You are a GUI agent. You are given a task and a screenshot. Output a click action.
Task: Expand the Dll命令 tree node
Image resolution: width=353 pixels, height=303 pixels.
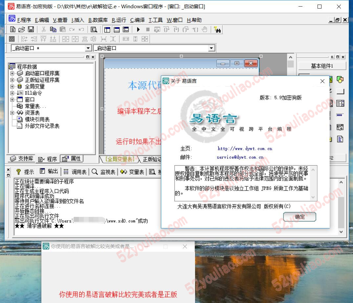[12, 93]
